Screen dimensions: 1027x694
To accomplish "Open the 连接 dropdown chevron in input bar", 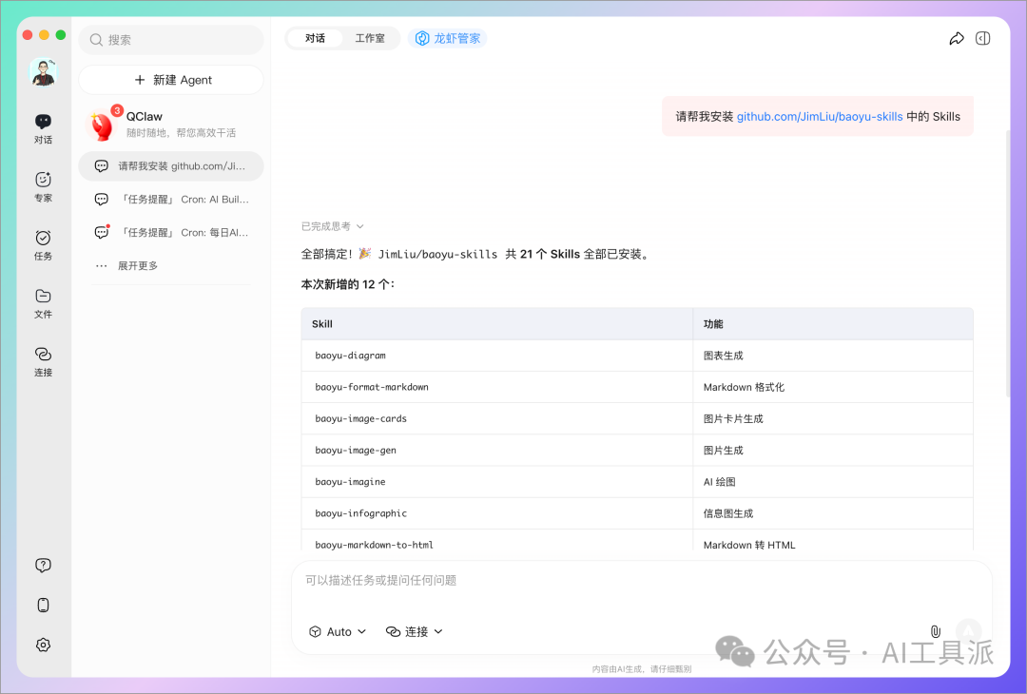I will tap(438, 632).
